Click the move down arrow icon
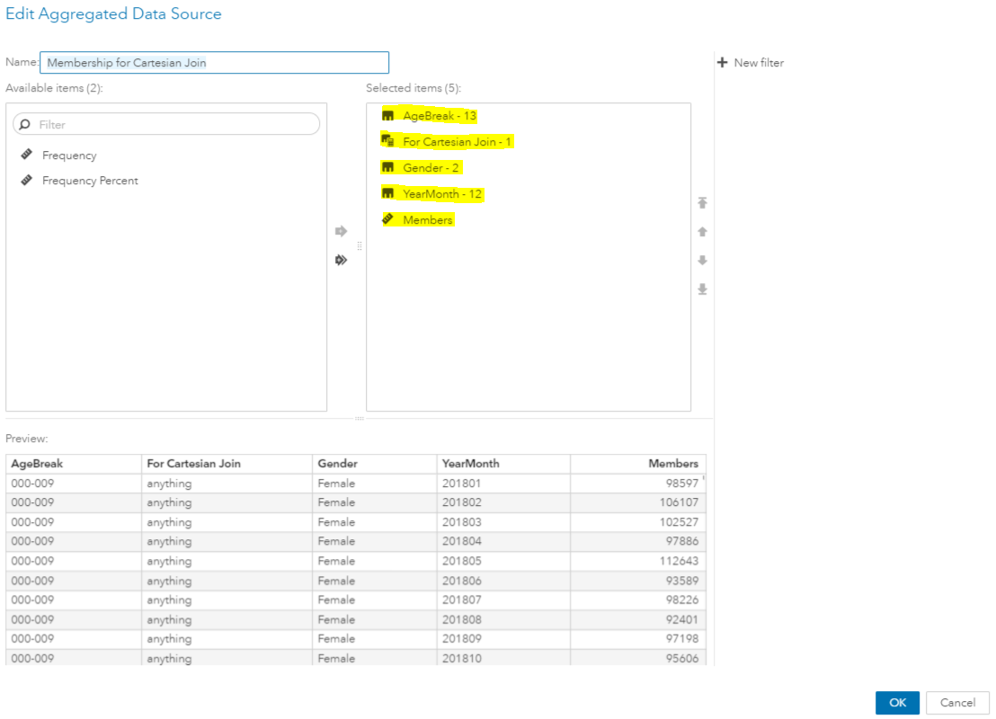Screen dimensions: 996x719 pos(701,260)
